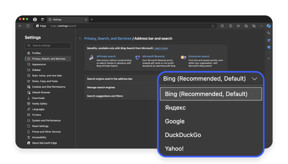Open the tab actions menu icon
The height and width of the screenshot is (164, 288).
[43, 20]
